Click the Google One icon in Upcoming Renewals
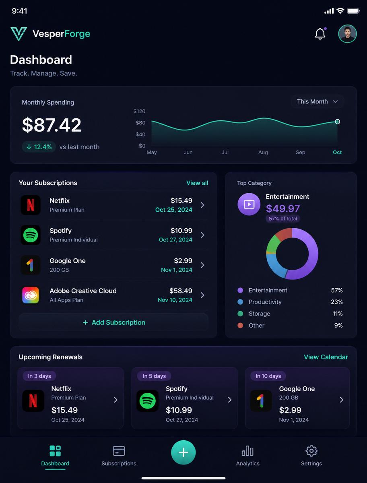This screenshot has width=367, height=483. click(x=261, y=400)
